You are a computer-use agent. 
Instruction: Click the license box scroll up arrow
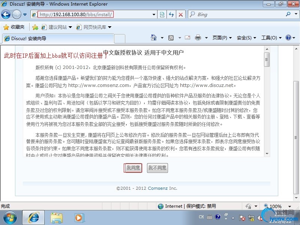267,49
